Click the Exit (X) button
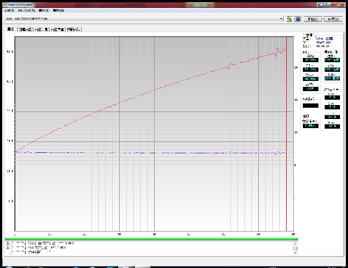 (333, 19)
